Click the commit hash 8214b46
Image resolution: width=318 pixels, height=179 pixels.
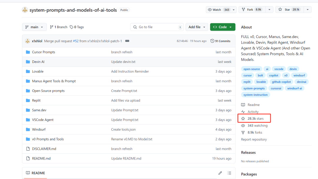[182, 41]
